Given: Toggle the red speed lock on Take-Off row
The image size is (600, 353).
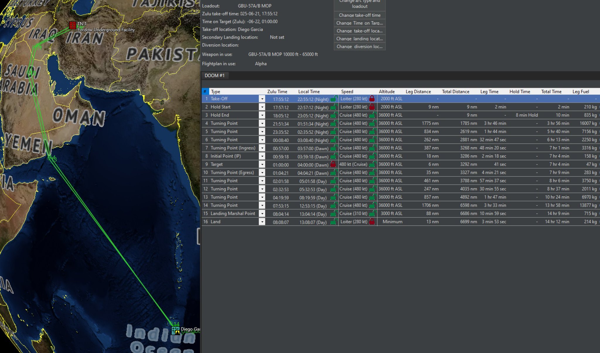Looking at the screenshot, I should point(372,99).
